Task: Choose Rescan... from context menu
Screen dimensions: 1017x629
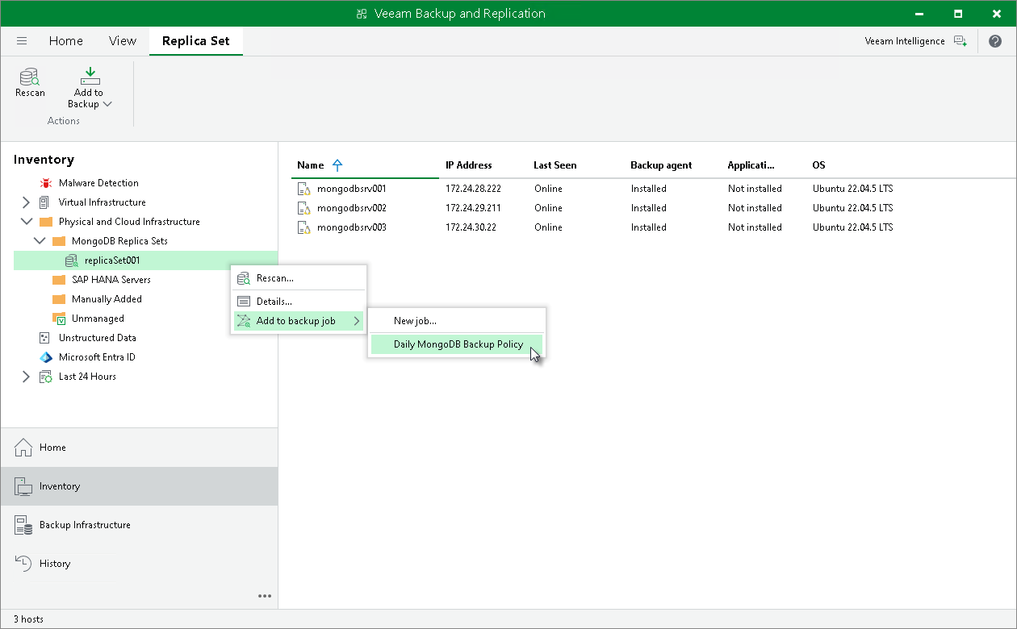Action: (299, 278)
